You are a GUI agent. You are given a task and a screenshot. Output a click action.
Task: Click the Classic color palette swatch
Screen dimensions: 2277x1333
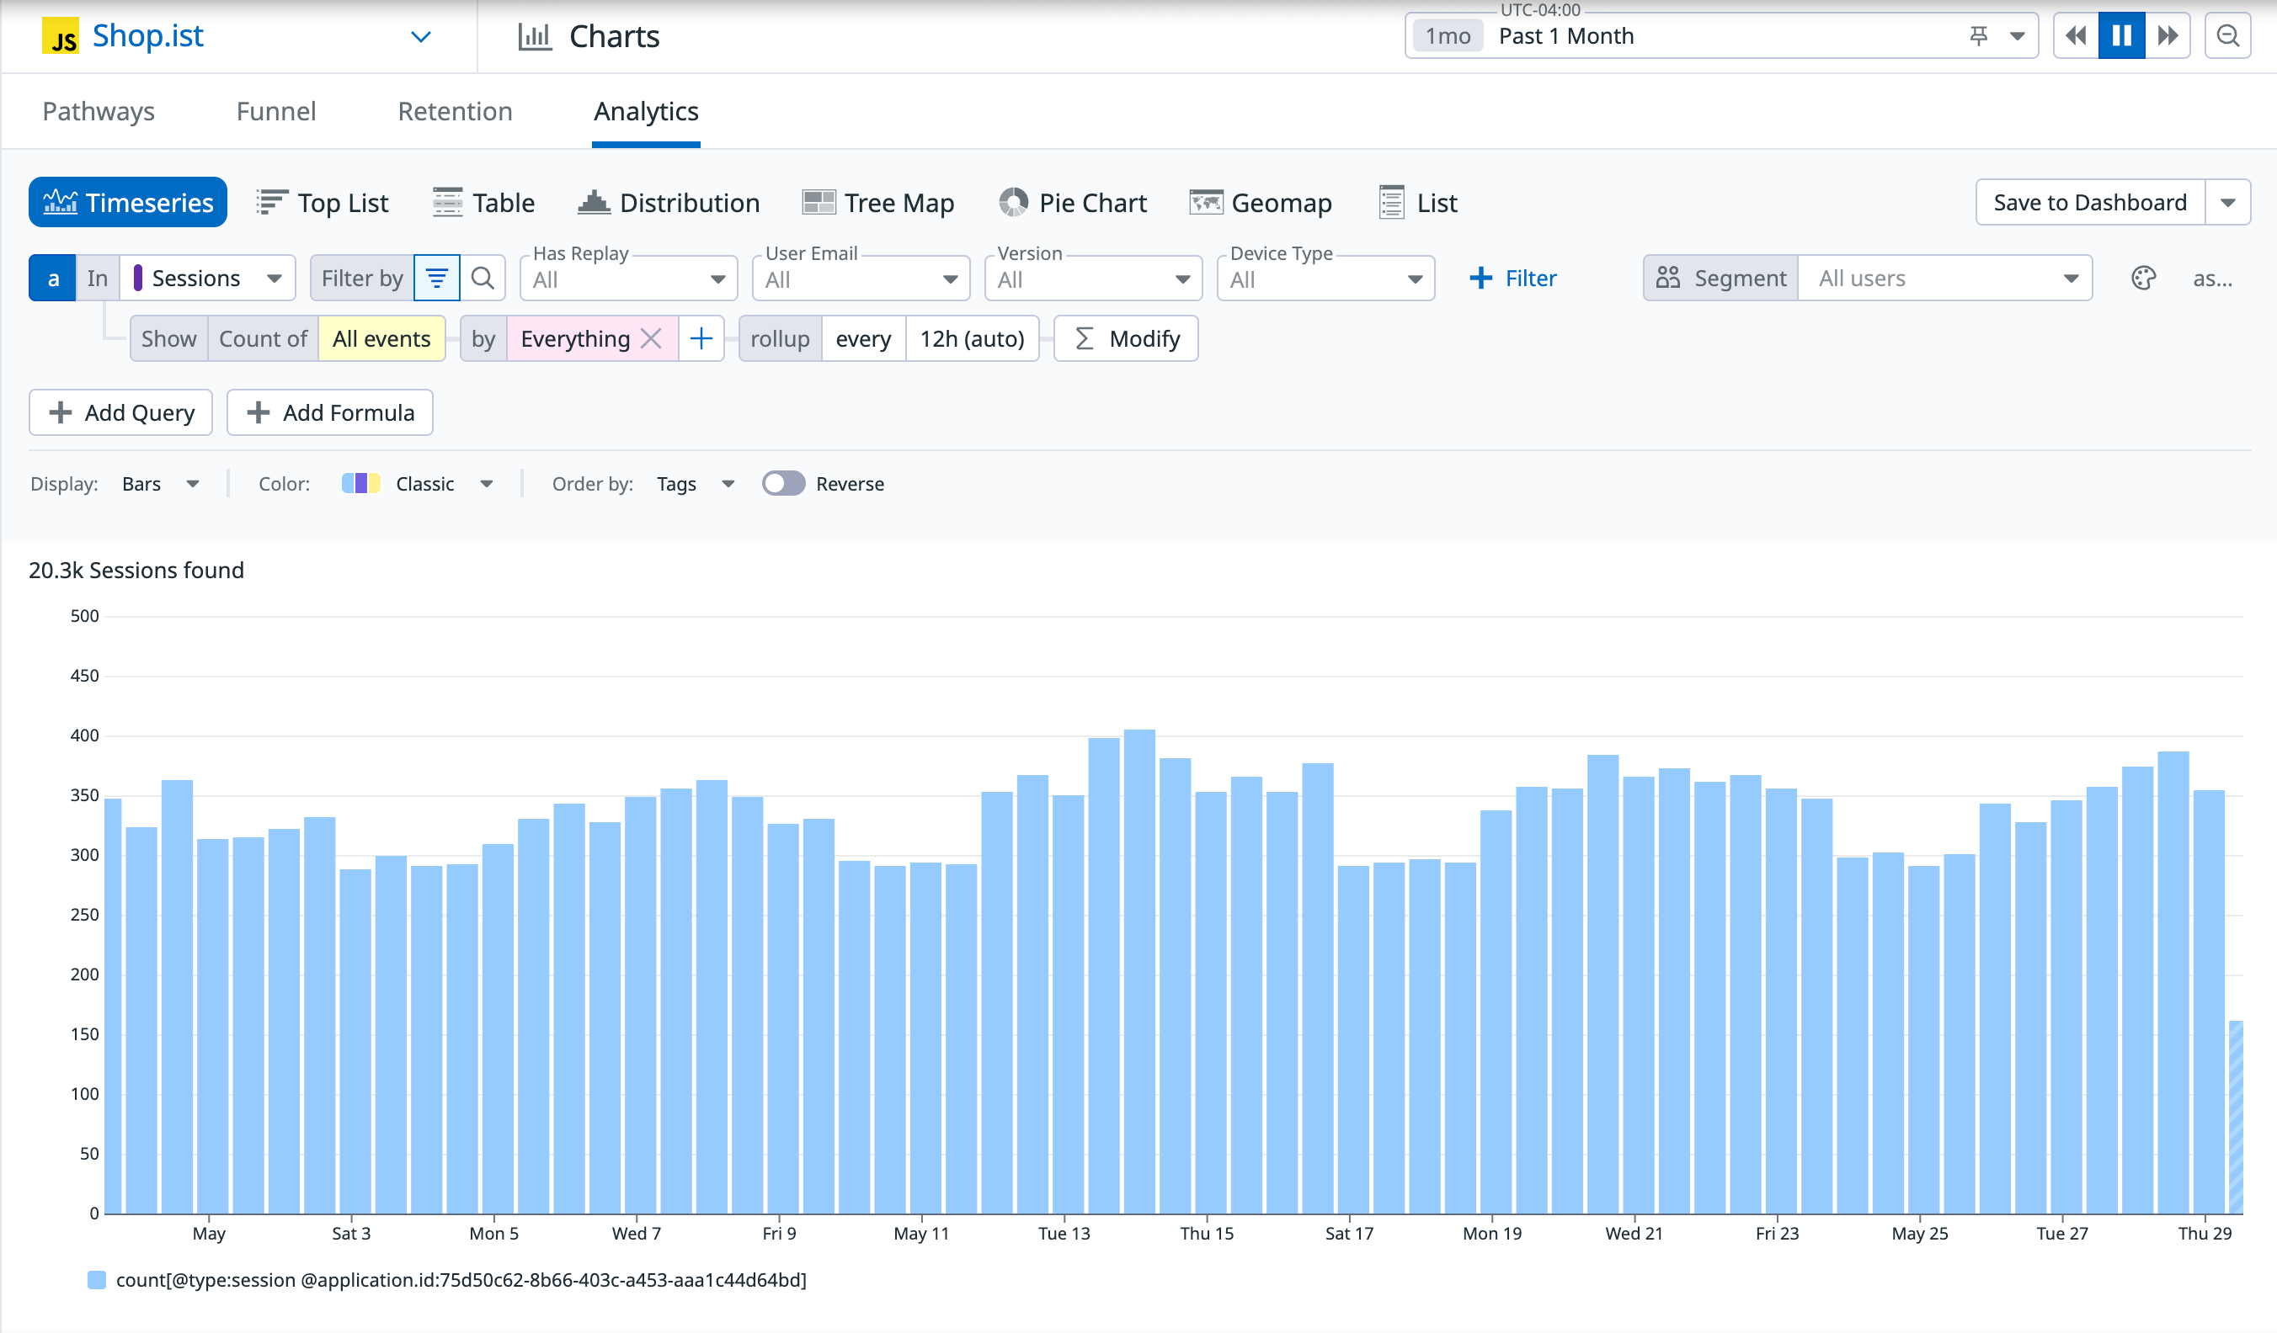point(360,484)
